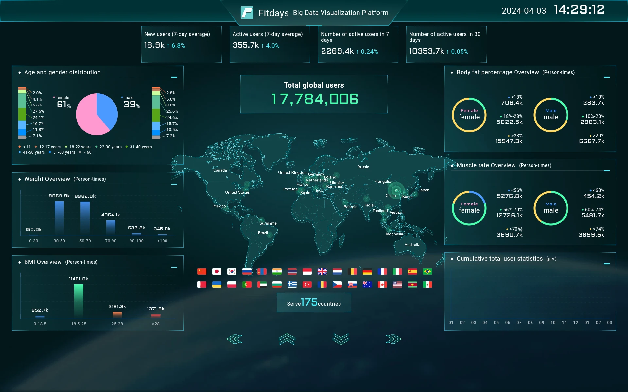Click the Japan flag icon

tap(217, 271)
